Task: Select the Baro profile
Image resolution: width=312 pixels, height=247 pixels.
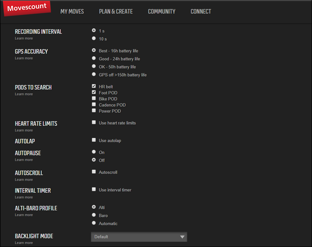Action: click(x=94, y=215)
